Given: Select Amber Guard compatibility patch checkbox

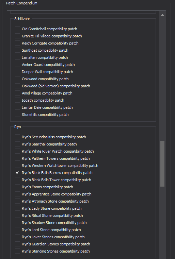Looking at the screenshot, I should tap(17, 65).
